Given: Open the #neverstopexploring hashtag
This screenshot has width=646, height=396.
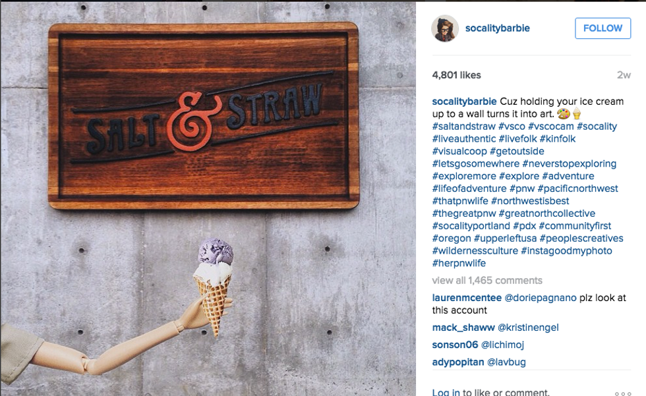Looking at the screenshot, I should click(570, 163).
